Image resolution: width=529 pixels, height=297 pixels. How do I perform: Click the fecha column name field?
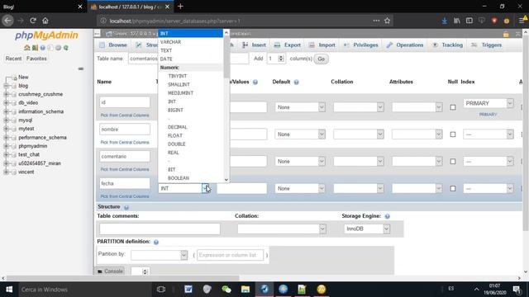pyautogui.click(x=125, y=183)
